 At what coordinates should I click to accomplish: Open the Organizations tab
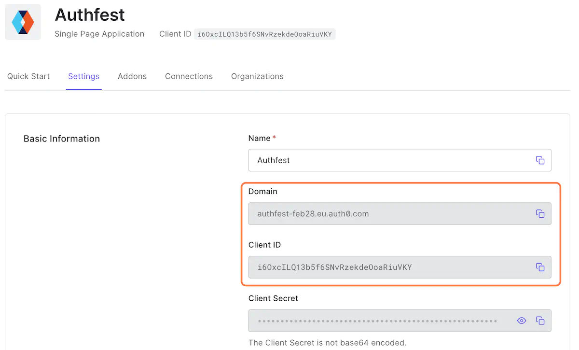click(x=257, y=76)
